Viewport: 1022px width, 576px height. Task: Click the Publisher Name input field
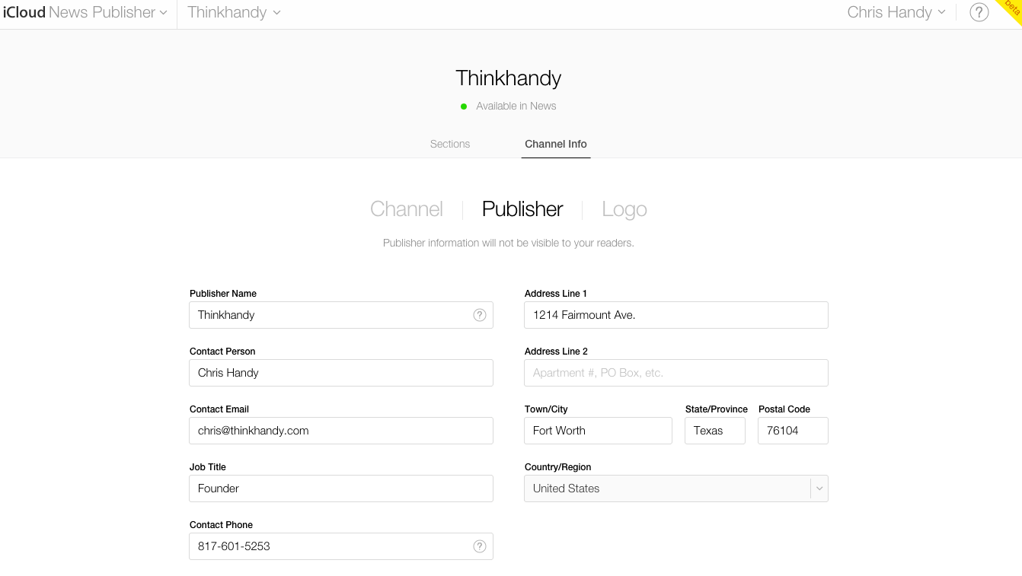[x=341, y=315]
